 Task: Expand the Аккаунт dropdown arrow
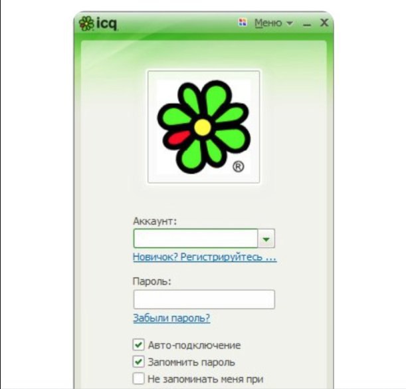pyautogui.click(x=266, y=239)
